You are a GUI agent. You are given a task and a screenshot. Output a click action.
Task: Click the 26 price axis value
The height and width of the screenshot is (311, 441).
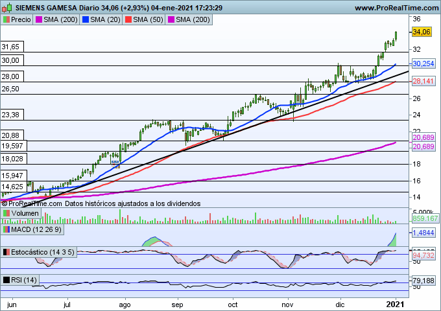click(x=416, y=98)
